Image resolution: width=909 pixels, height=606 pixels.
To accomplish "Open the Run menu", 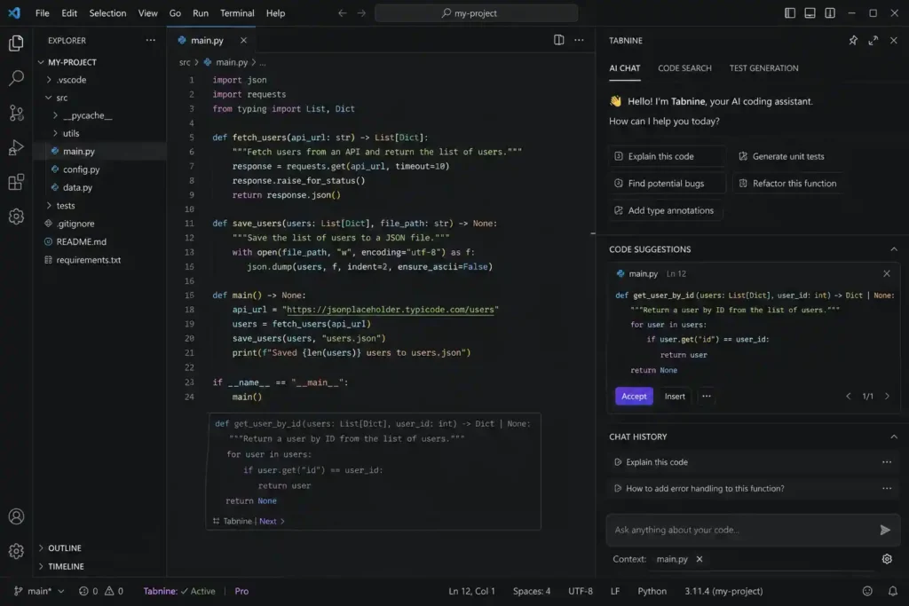I will [x=200, y=12].
